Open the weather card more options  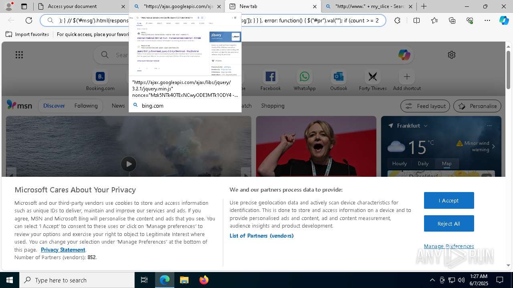pyautogui.click(x=489, y=126)
